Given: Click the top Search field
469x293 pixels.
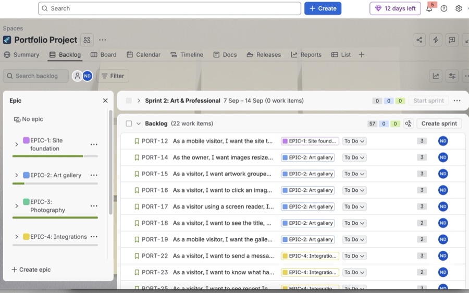Looking at the screenshot, I should pyautogui.click(x=169, y=9).
